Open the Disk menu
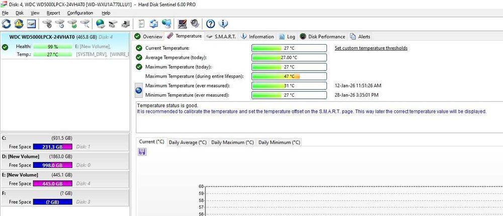Screen dimensions: 503x216 click(20, 13)
